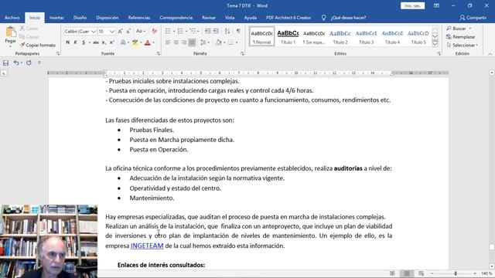
Task: Expand the styles gallery
Action: 435,44
